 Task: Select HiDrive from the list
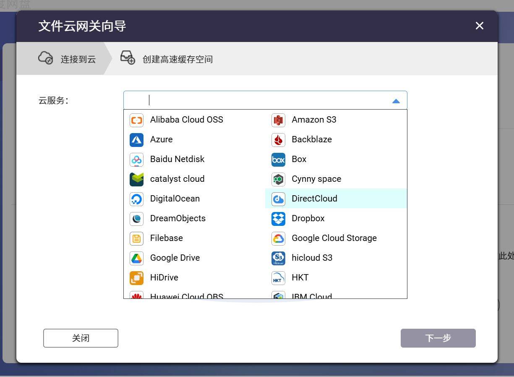pos(194,278)
